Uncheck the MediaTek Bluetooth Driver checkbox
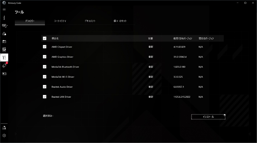Image resolution: width=257 pixels, height=143 pixels. pyautogui.click(x=45, y=67)
